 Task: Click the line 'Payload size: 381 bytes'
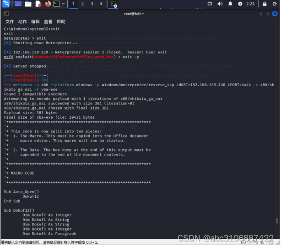tap(31, 113)
